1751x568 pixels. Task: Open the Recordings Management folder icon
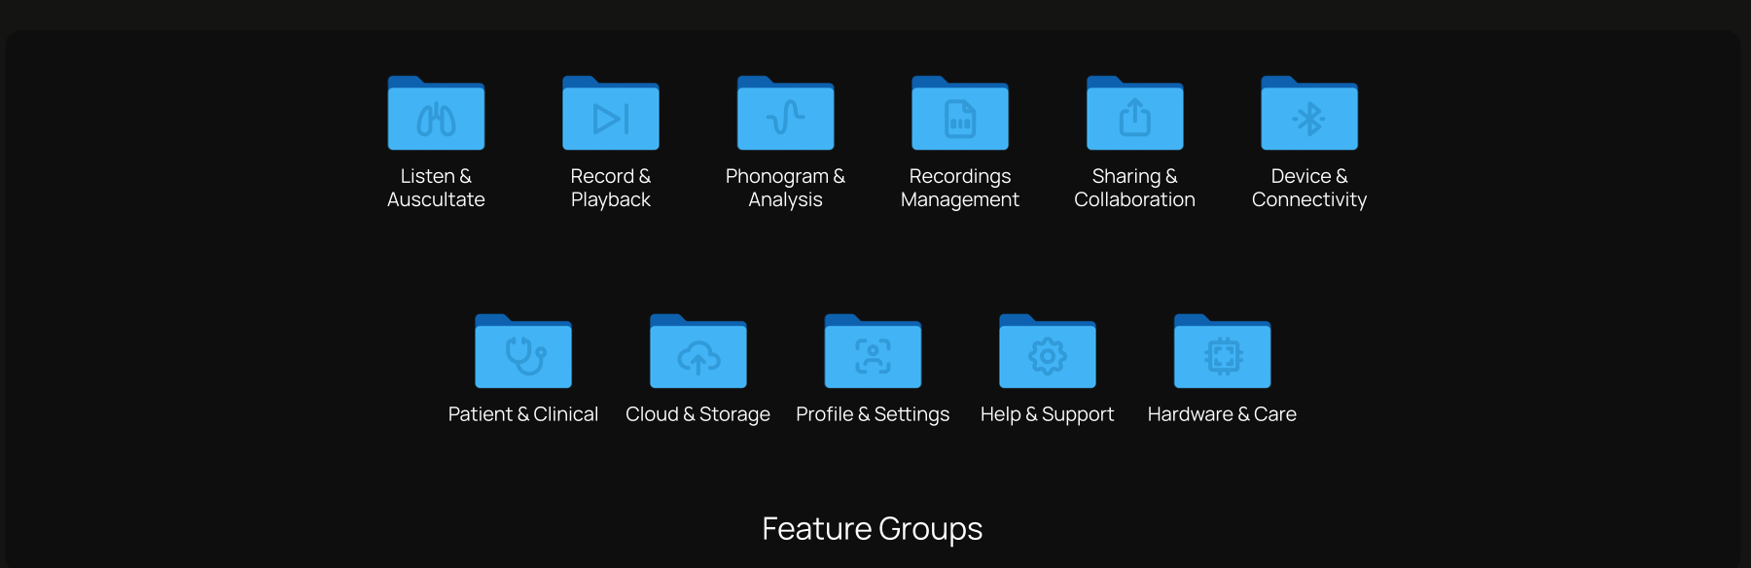click(960, 113)
